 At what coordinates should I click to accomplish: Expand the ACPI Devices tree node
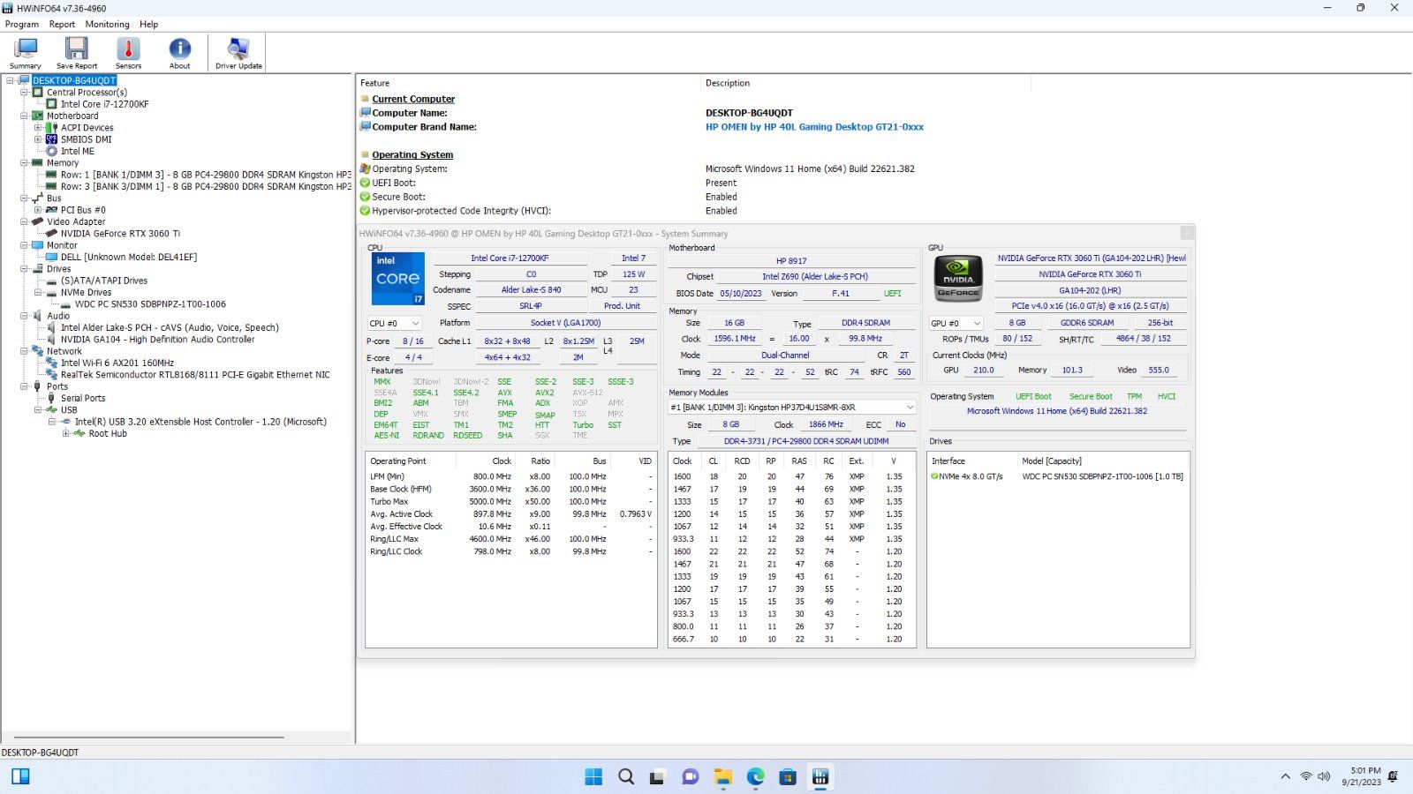coord(38,128)
